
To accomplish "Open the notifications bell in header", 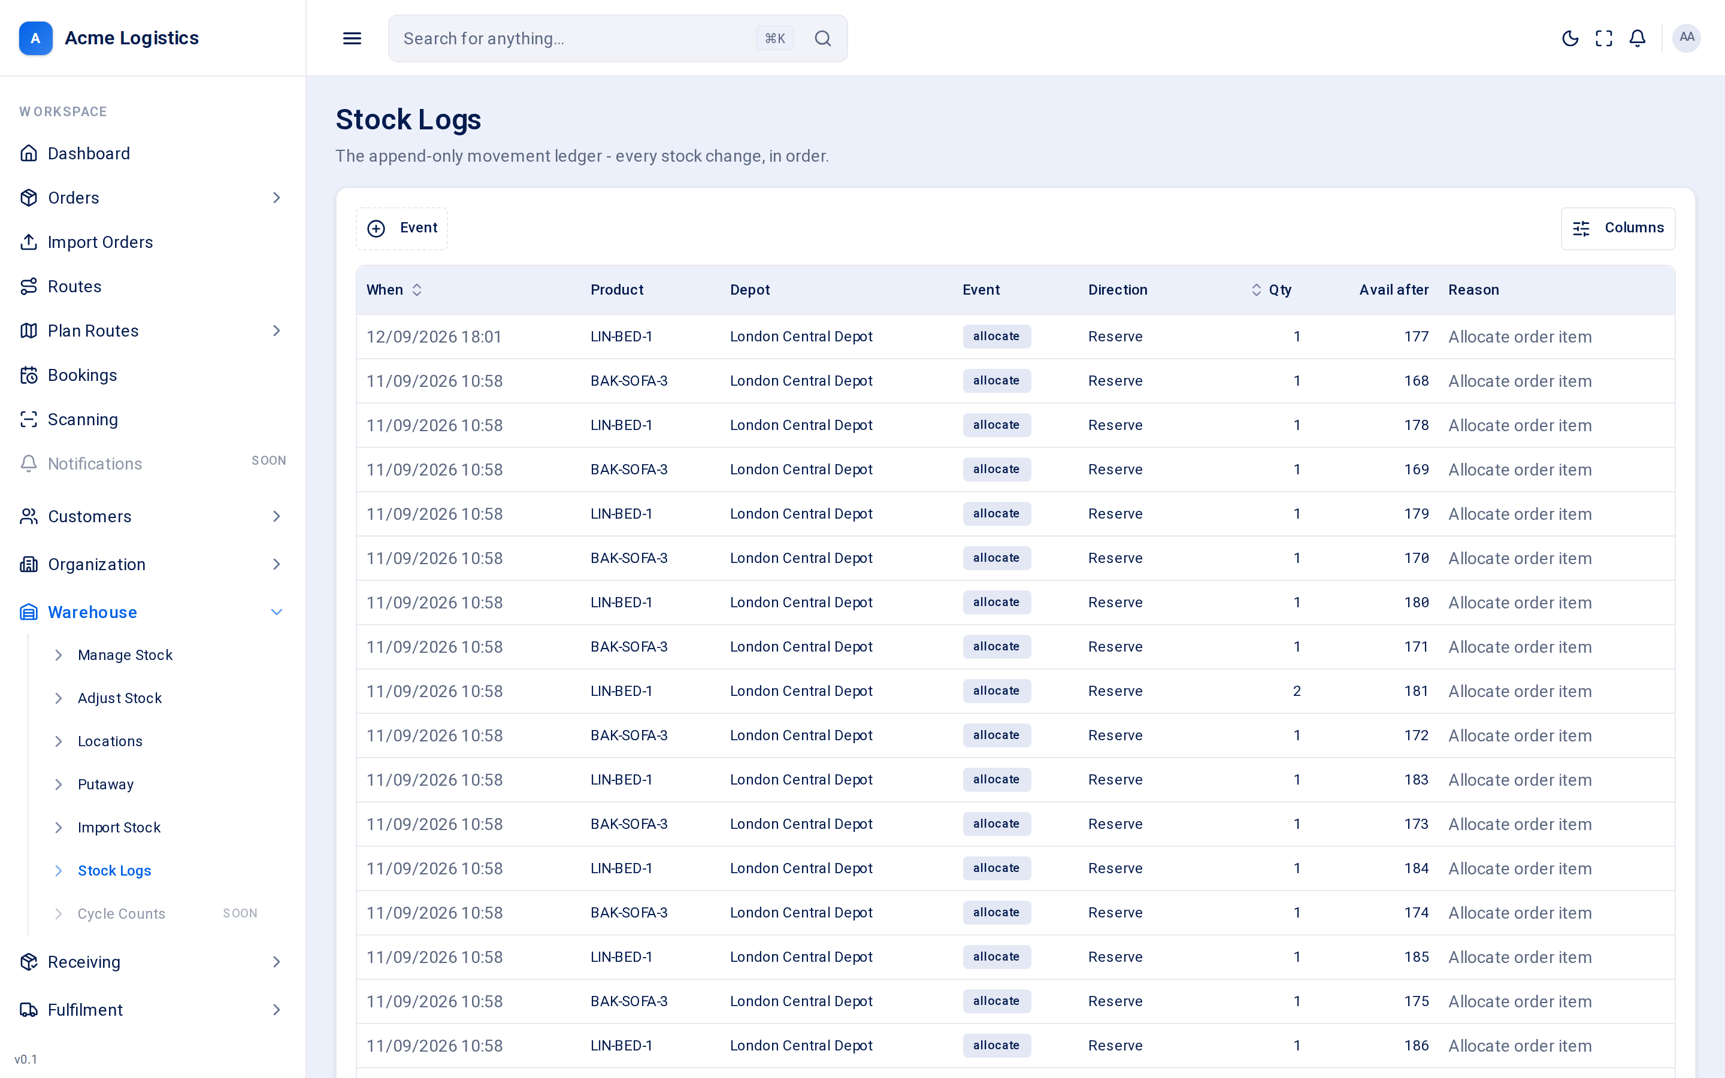I will point(1638,38).
